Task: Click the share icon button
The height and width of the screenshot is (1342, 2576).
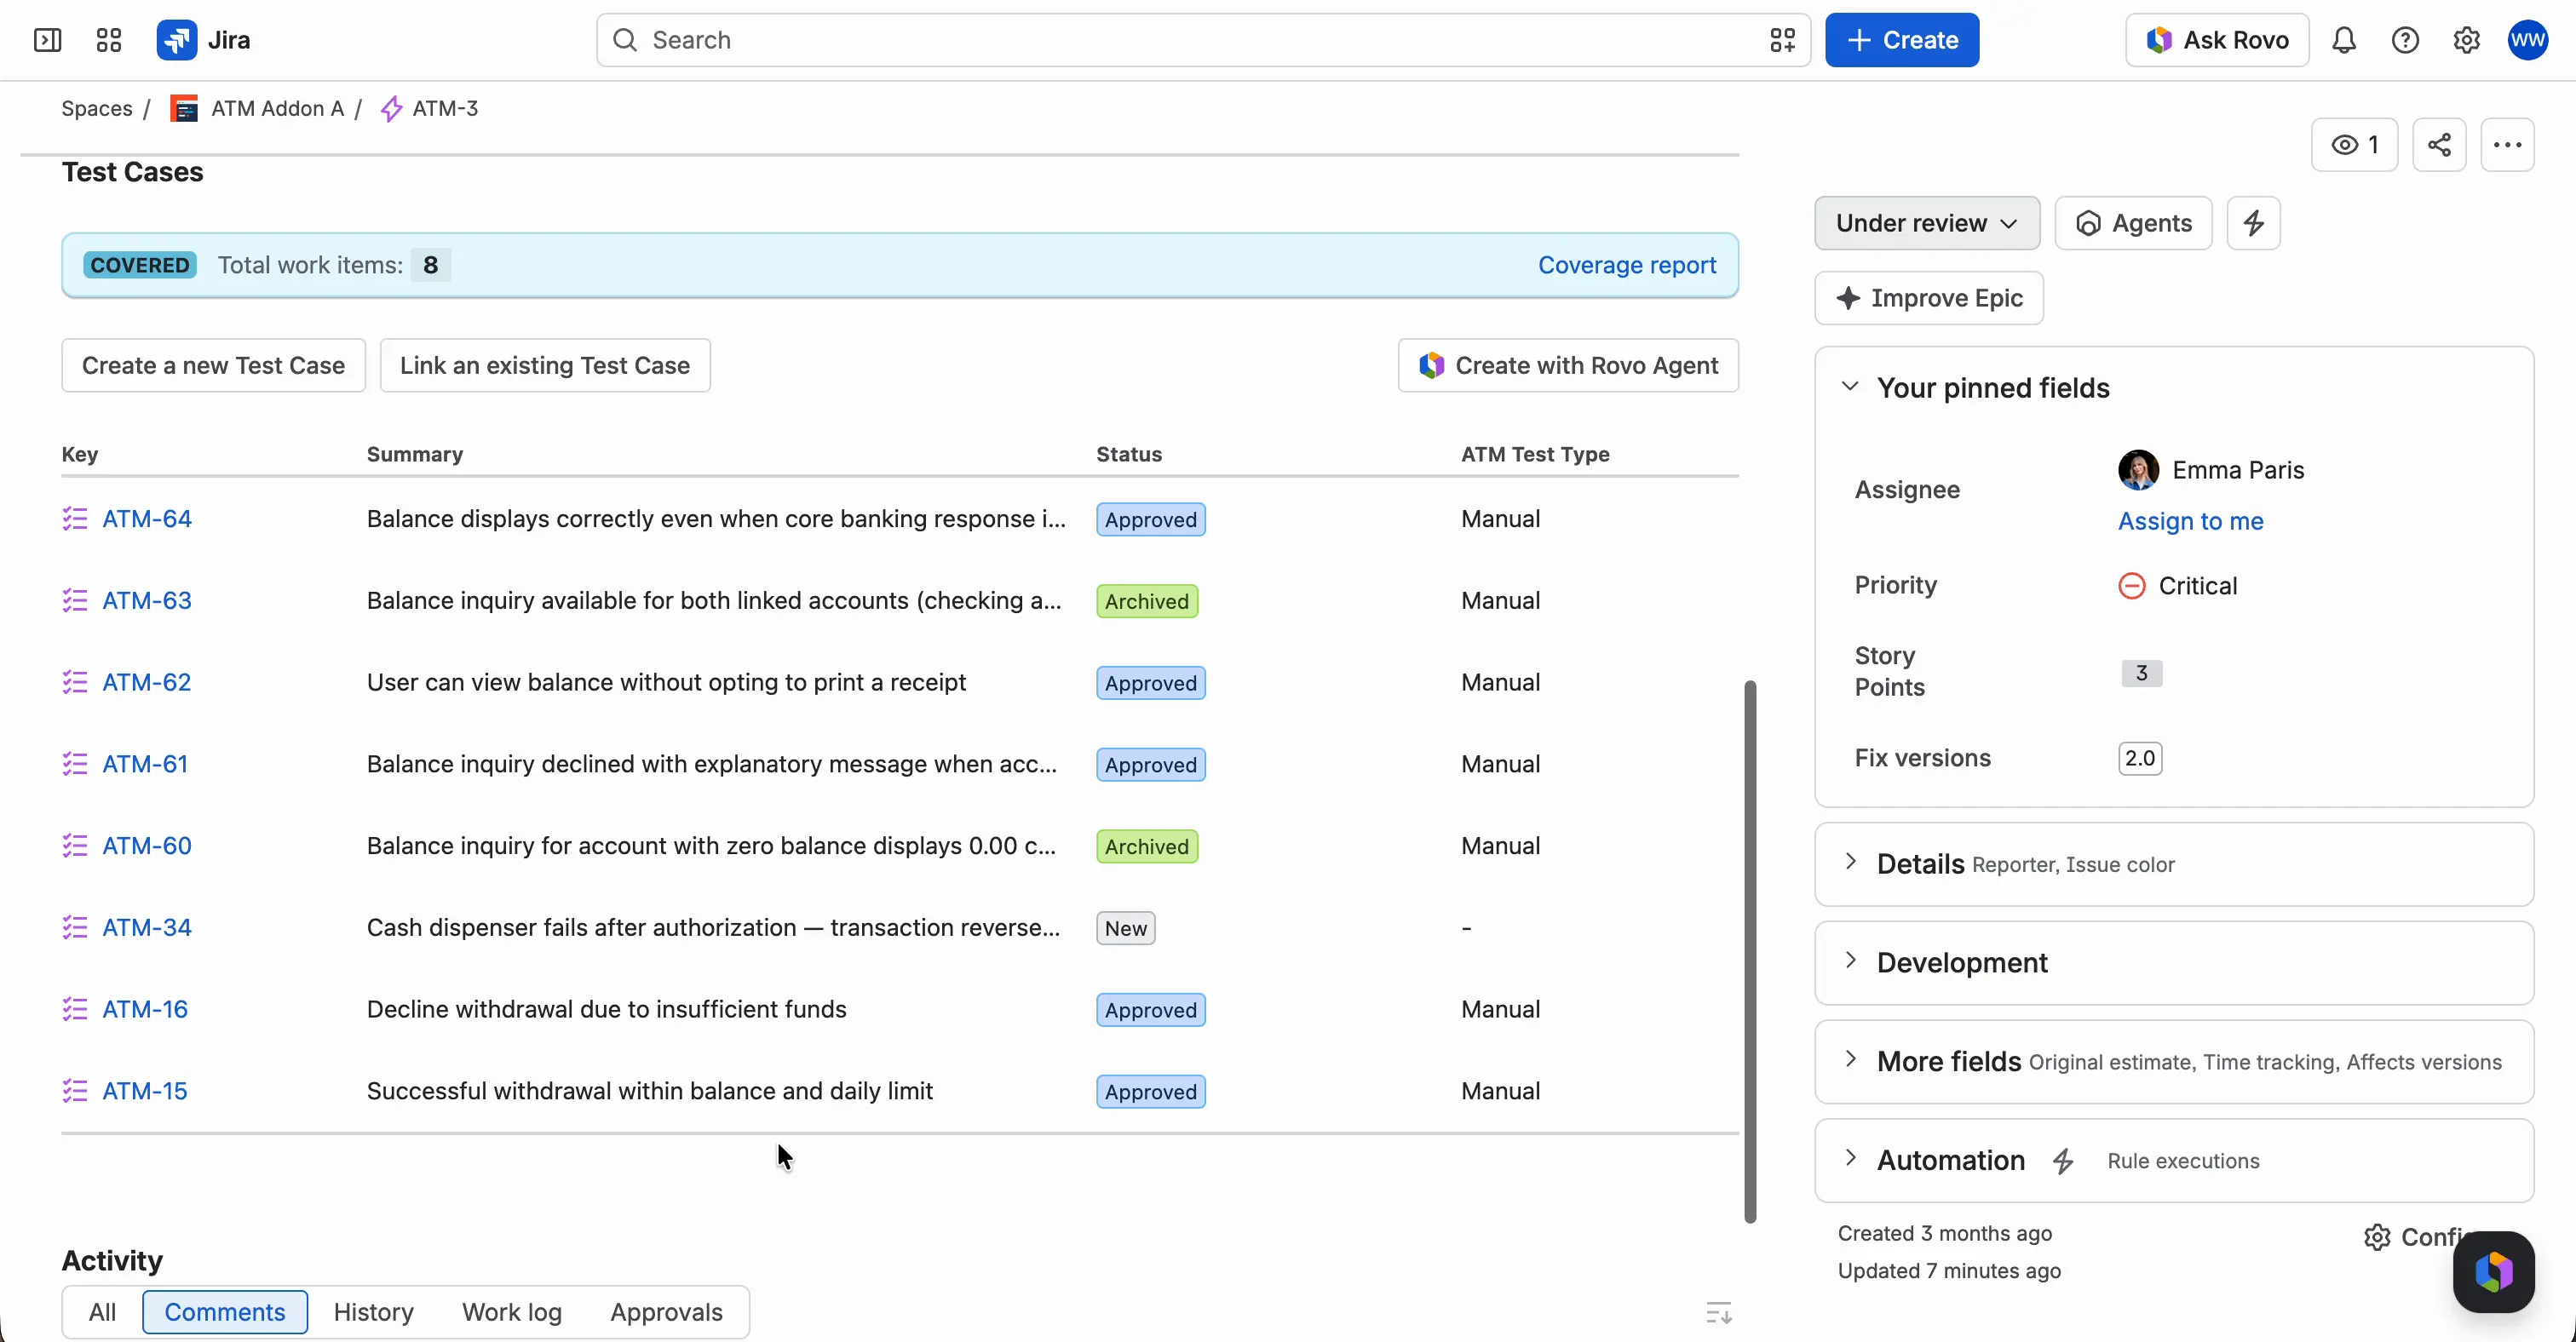Action: (x=2439, y=145)
